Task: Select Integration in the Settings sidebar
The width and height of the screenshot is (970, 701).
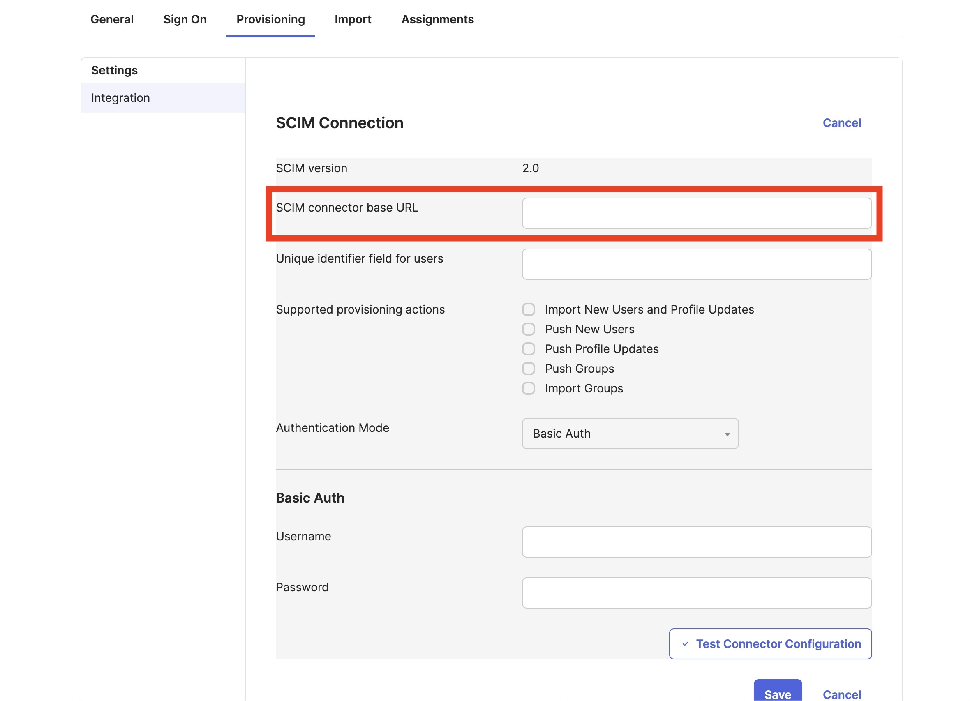Action: [163, 98]
